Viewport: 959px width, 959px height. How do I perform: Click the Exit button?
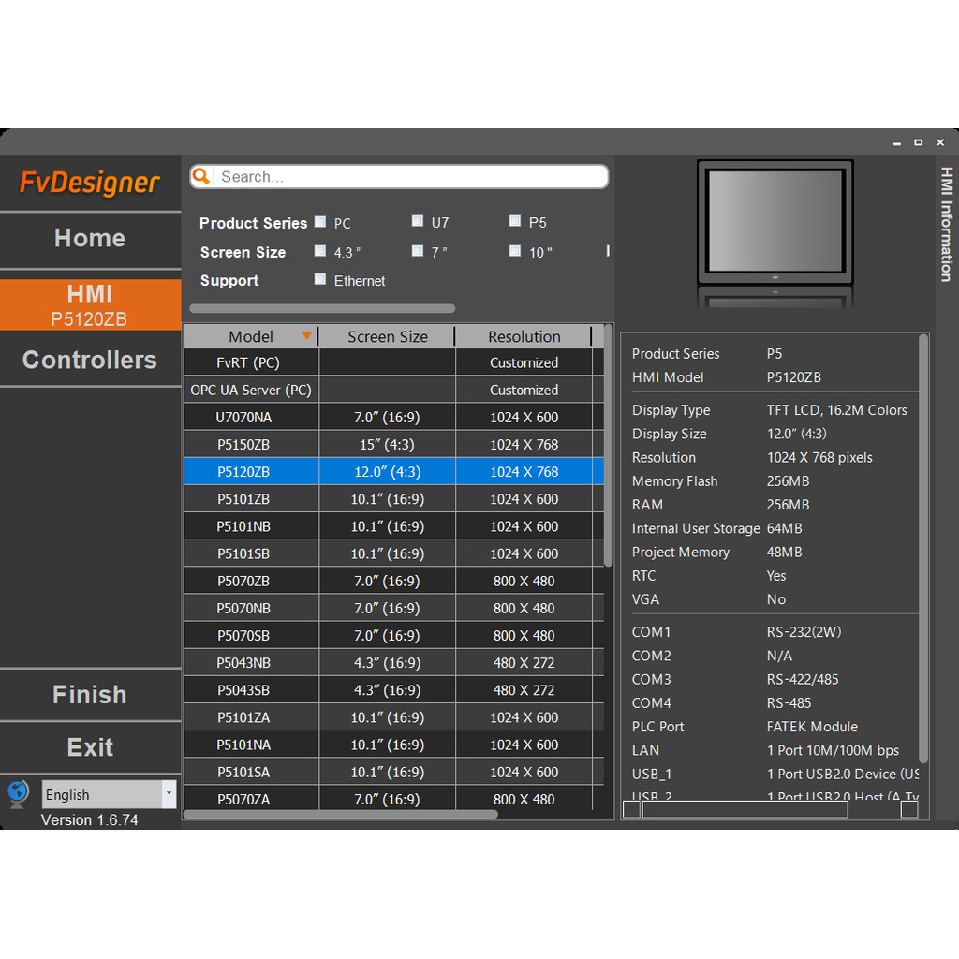90,747
